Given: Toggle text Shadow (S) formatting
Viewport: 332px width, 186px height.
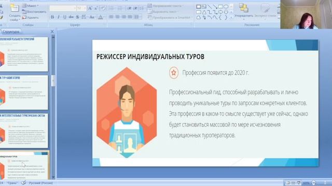Looking at the screenshot, I should 77,17.
